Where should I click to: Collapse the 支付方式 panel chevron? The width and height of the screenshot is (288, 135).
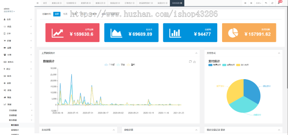point(279,53)
